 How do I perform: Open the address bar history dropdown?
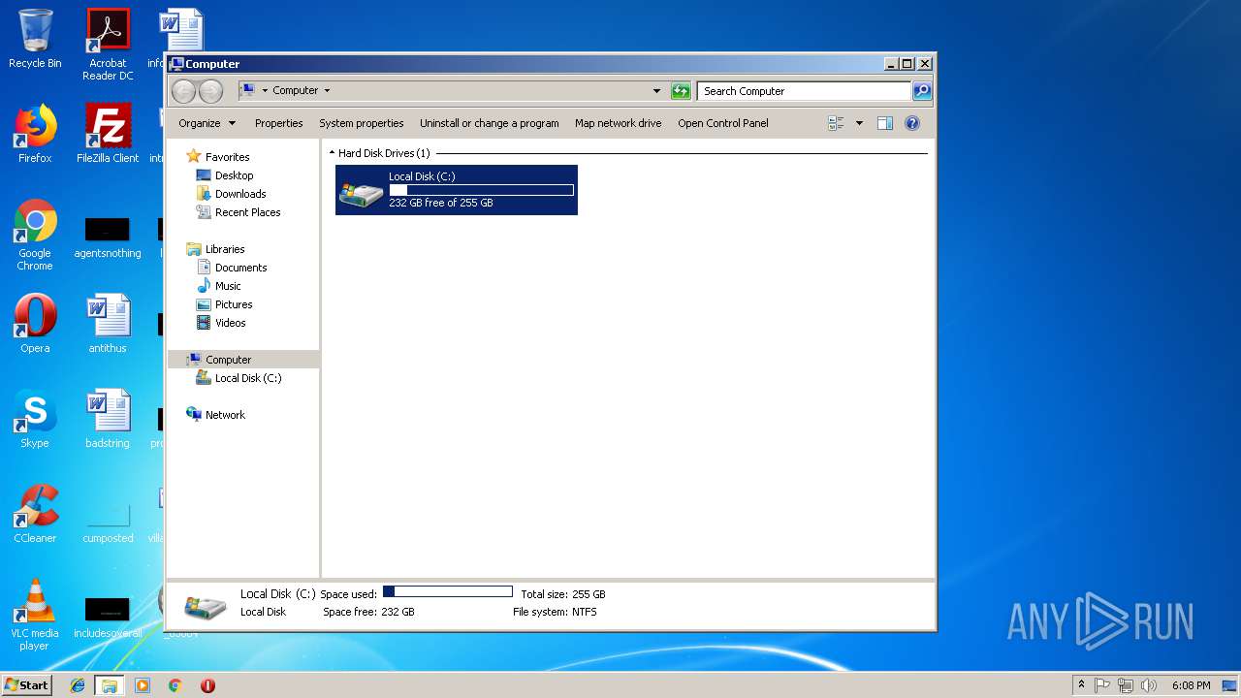(x=656, y=91)
